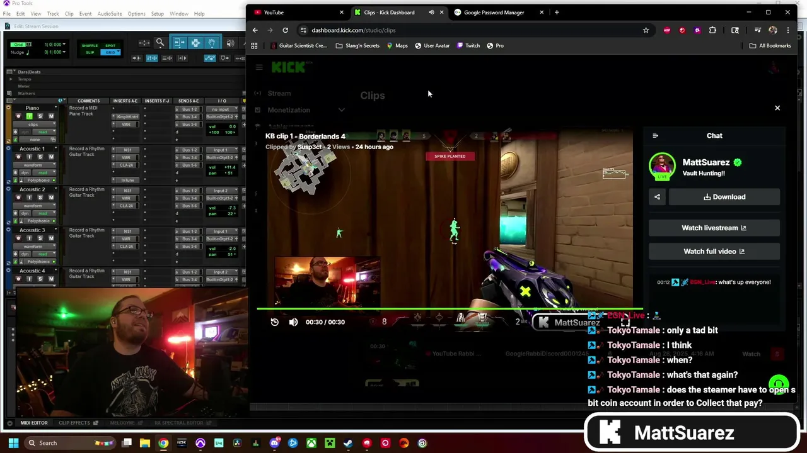
Task: Open Piano track view selector 'clips' dropdown
Action: coord(36,125)
